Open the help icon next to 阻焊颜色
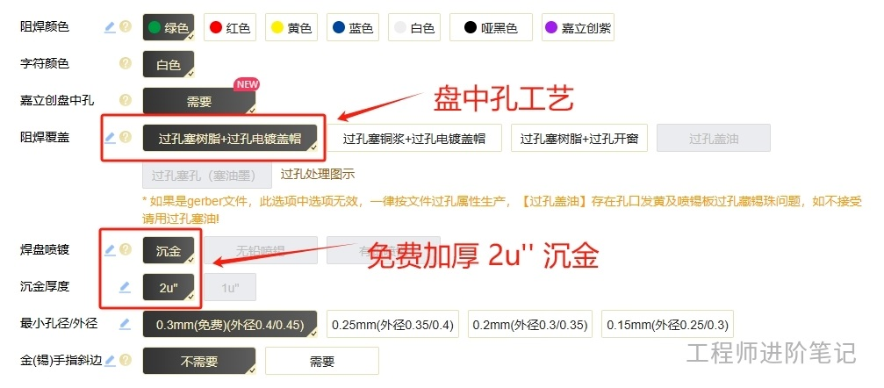Image resolution: width=884 pixels, height=388 pixels. click(x=126, y=27)
